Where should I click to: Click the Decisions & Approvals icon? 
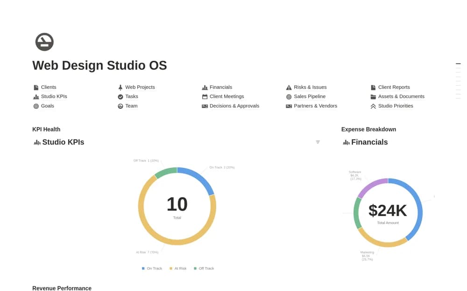click(x=205, y=106)
